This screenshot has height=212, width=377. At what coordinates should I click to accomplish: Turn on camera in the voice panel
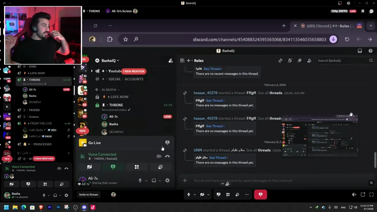[x=11, y=184]
